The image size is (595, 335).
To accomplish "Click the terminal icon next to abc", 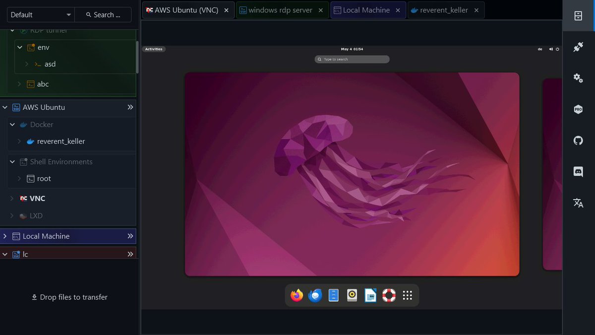I will point(30,84).
